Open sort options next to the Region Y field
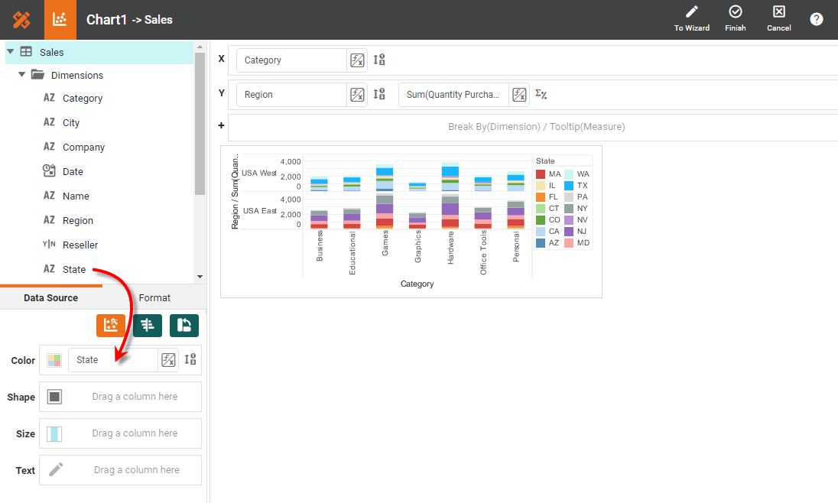838x503 pixels. click(379, 93)
